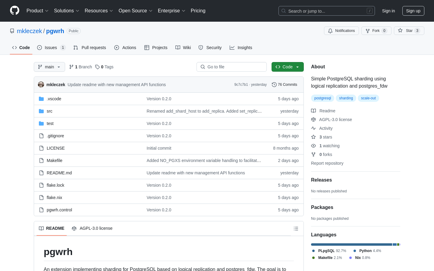
Task: Click the fork icon beside 0 forks
Action: click(313, 154)
